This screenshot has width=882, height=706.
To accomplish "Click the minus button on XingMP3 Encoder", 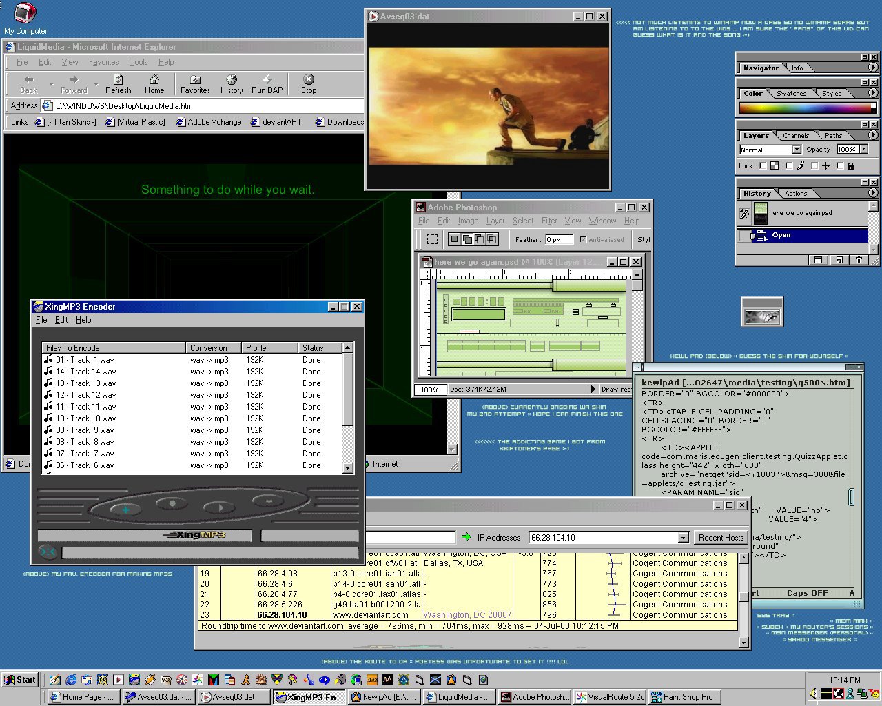I will (x=269, y=501).
